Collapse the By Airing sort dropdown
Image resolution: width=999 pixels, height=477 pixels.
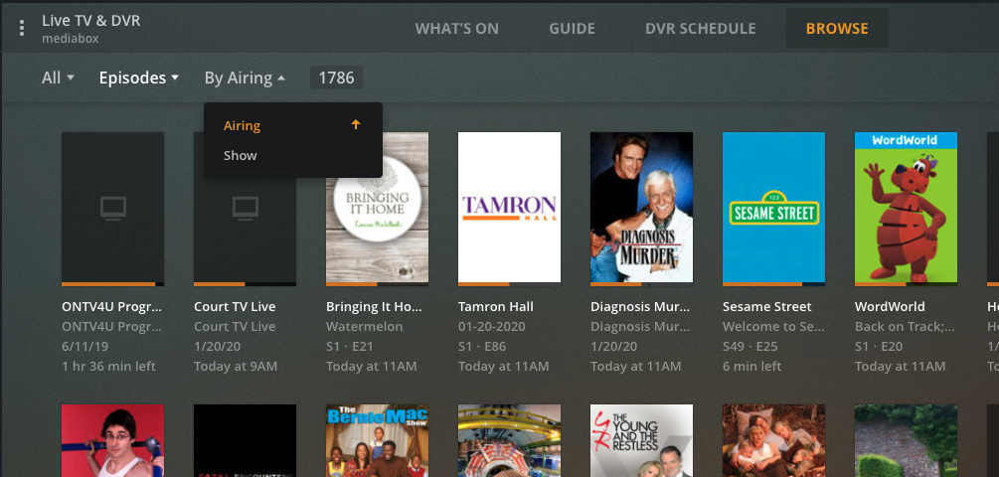(x=245, y=78)
